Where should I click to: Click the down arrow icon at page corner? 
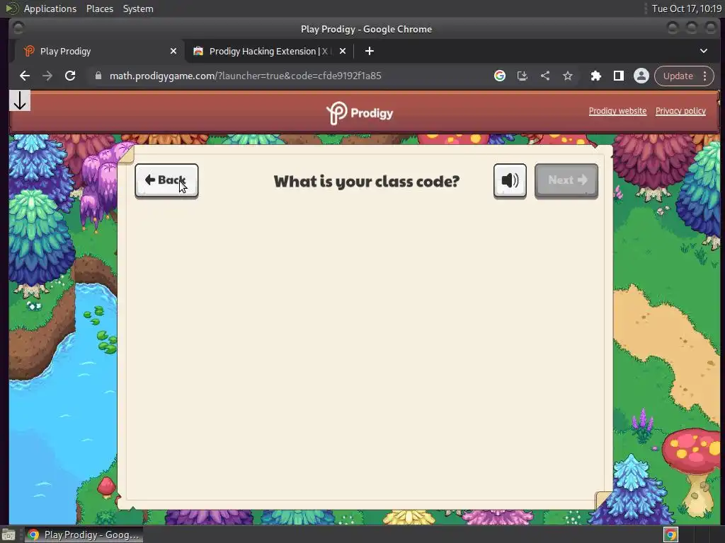(x=19, y=100)
